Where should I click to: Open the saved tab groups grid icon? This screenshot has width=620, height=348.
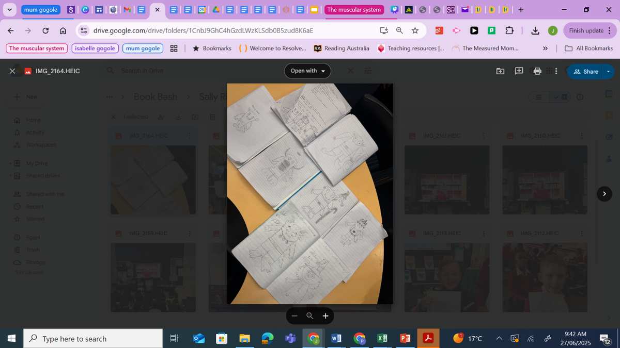point(174,48)
